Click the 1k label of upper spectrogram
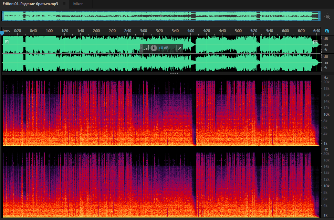The width and height of the screenshot is (334, 220). tap(325, 144)
